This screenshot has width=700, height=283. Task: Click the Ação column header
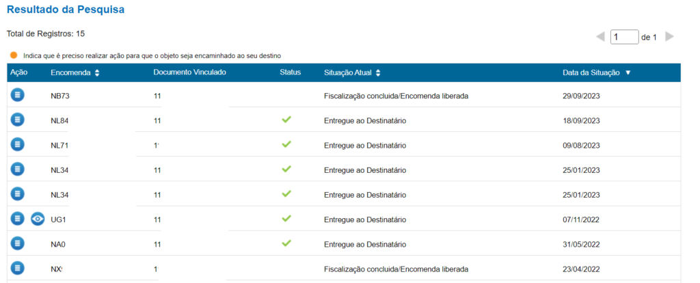(x=18, y=72)
